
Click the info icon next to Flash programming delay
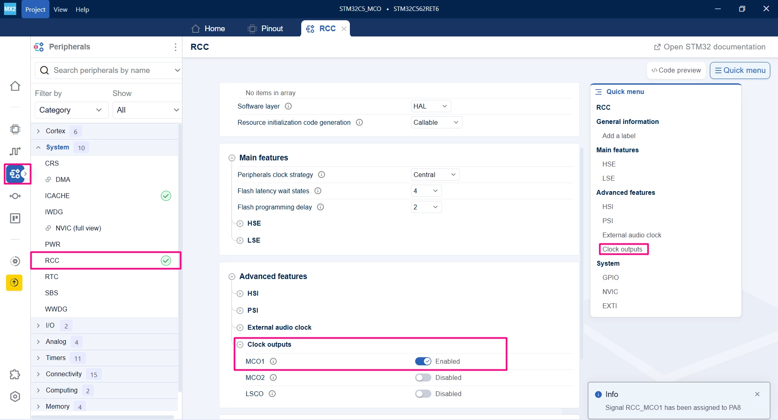pos(320,207)
